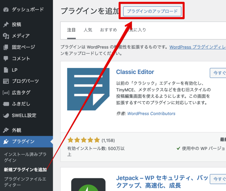Click the 有効インストール数: 500万以上 text
Viewport: 226px width, 191px height.
96,151
